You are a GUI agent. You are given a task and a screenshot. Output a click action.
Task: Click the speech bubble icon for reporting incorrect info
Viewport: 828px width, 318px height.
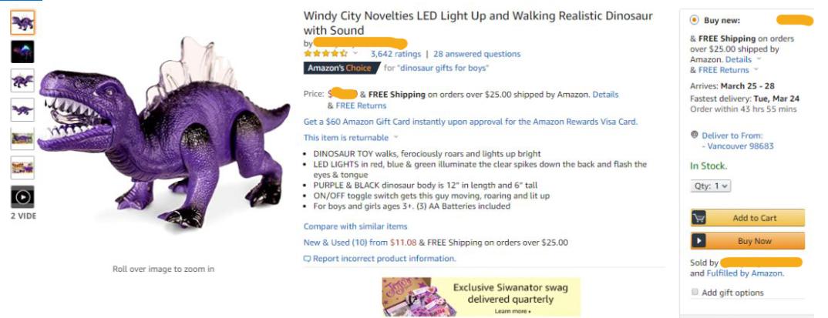(307, 259)
